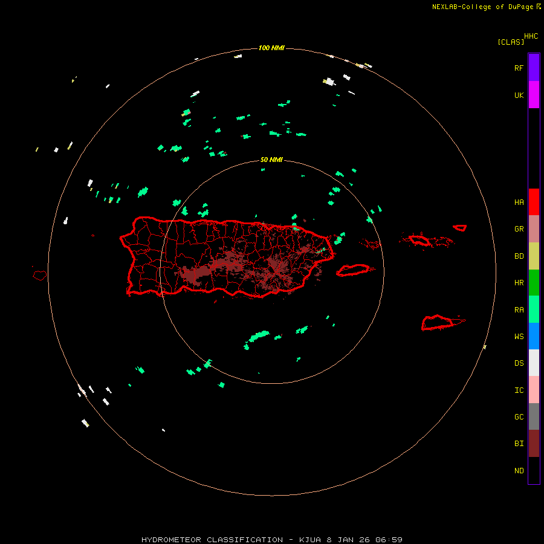Click the BD yellow legend swatch
Image resolution: width=544 pixels, height=544 pixels.
534,256
